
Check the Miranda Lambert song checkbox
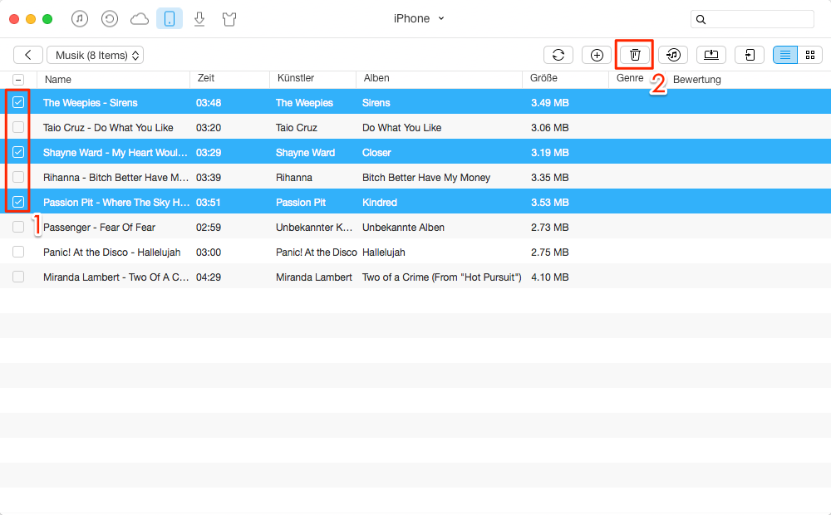pyautogui.click(x=18, y=277)
